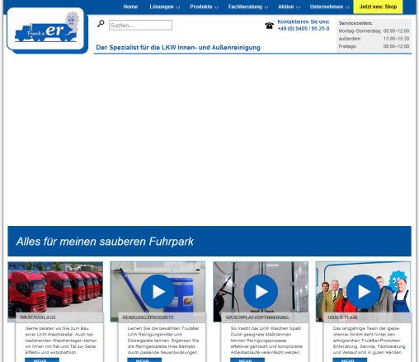Focus the Suchen search field
Viewport: 419px width, 362px height.
click(x=140, y=25)
